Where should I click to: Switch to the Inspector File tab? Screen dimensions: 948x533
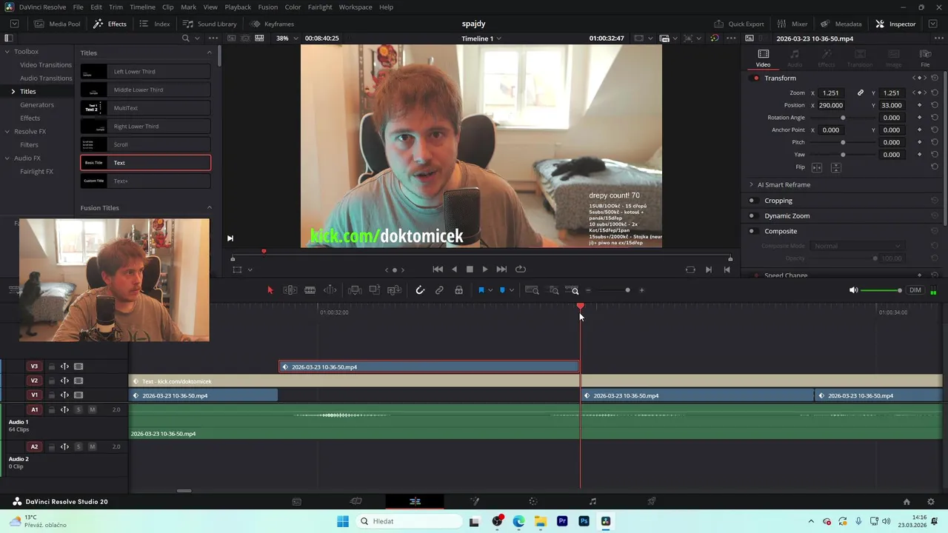[925, 58]
